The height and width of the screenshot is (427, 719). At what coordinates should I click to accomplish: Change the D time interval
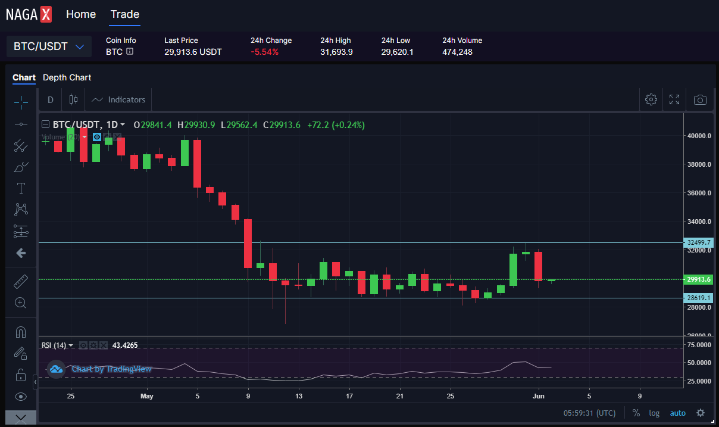pos(51,100)
